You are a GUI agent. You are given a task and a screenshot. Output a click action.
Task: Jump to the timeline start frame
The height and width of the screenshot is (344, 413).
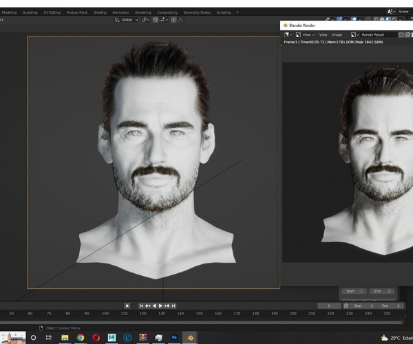pos(141,305)
